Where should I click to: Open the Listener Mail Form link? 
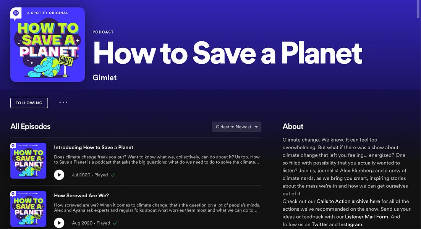click(366, 216)
